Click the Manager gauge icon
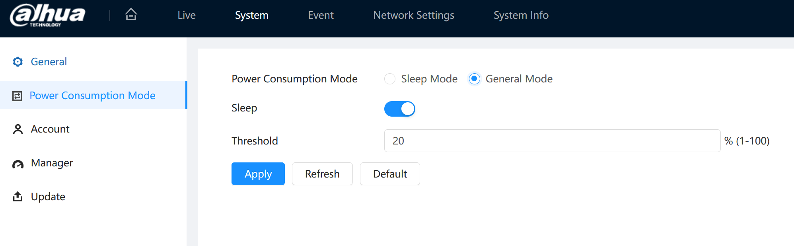The height and width of the screenshot is (246, 794). (x=18, y=164)
